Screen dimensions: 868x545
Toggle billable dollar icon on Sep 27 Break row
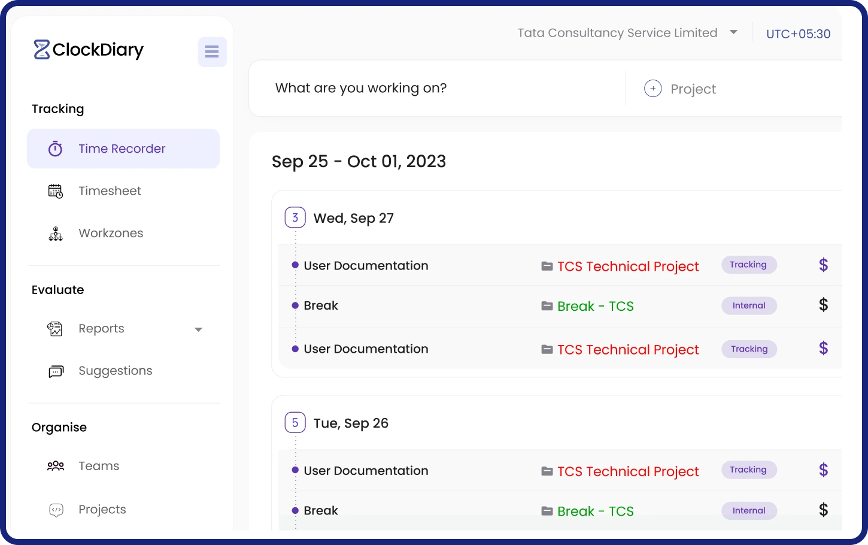coord(824,305)
